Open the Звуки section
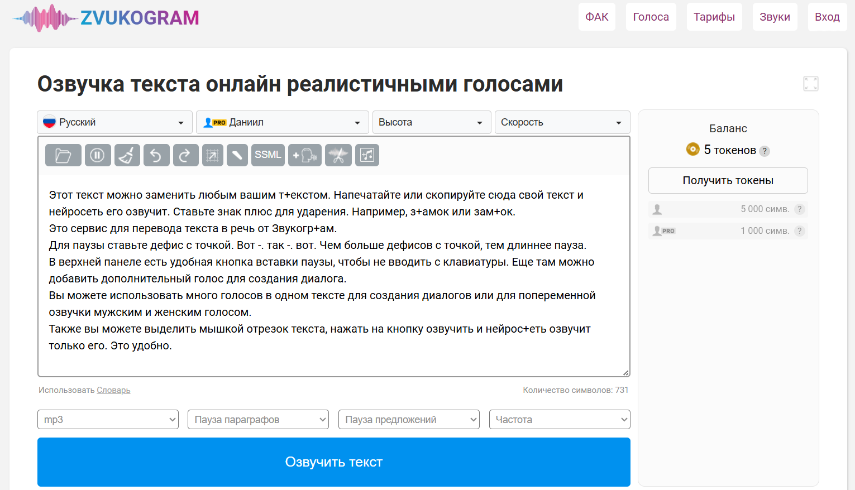855x490 pixels. pyautogui.click(x=775, y=16)
